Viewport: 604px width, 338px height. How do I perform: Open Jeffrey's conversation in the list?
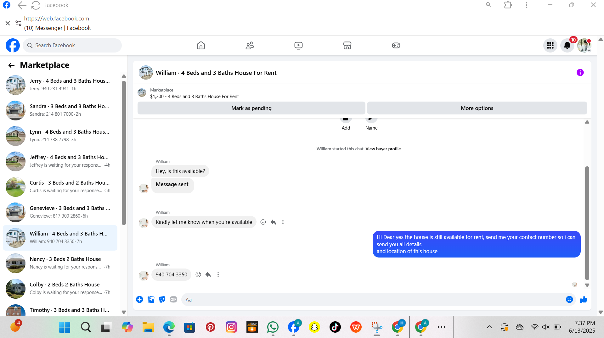coord(60,161)
